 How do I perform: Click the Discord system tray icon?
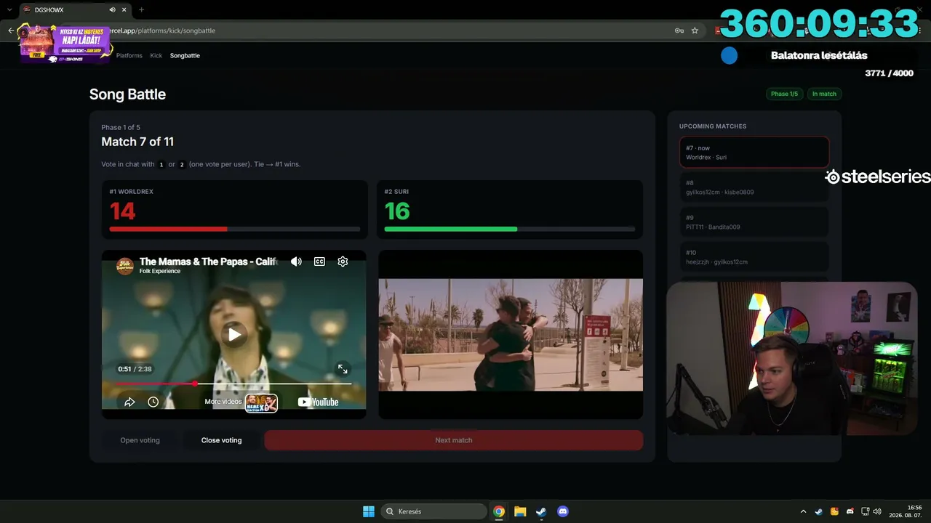point(850,511)
